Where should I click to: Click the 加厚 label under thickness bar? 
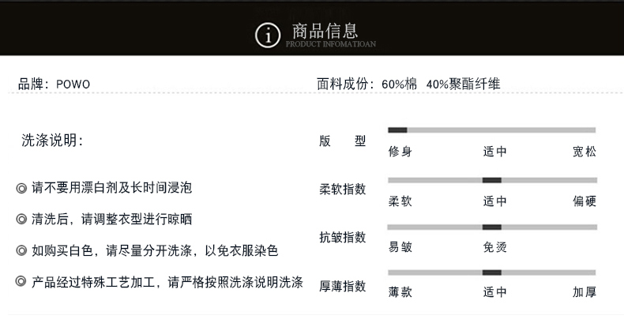point(584,292)
